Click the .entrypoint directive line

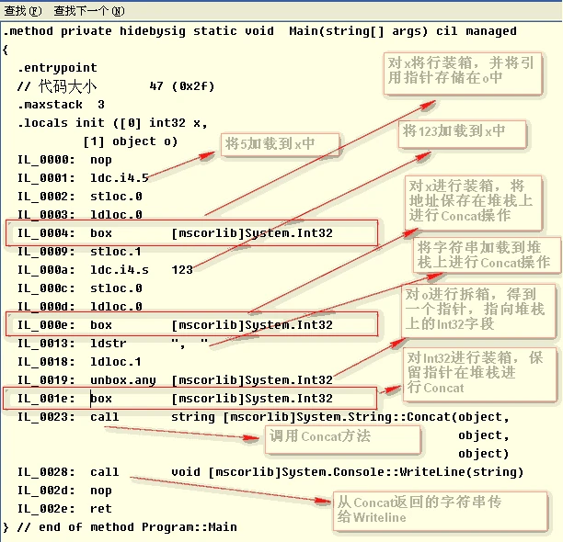[x=57, y=68]
